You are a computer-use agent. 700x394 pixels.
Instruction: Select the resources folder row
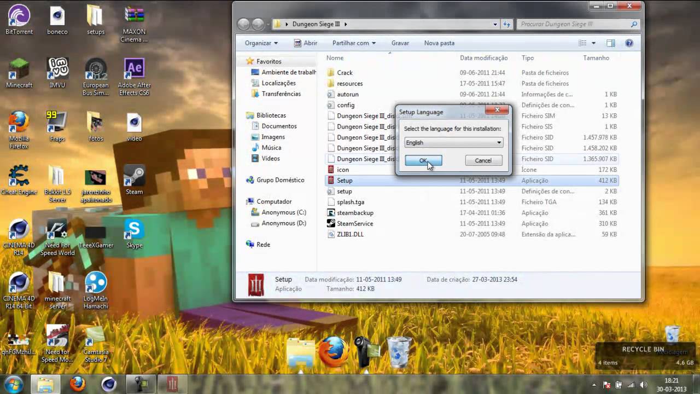471,84
